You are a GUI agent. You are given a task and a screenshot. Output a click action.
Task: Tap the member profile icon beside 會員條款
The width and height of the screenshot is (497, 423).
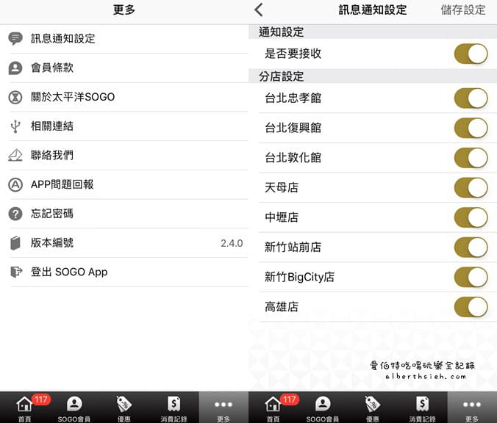pyautogui.click(x=15, y=68)
